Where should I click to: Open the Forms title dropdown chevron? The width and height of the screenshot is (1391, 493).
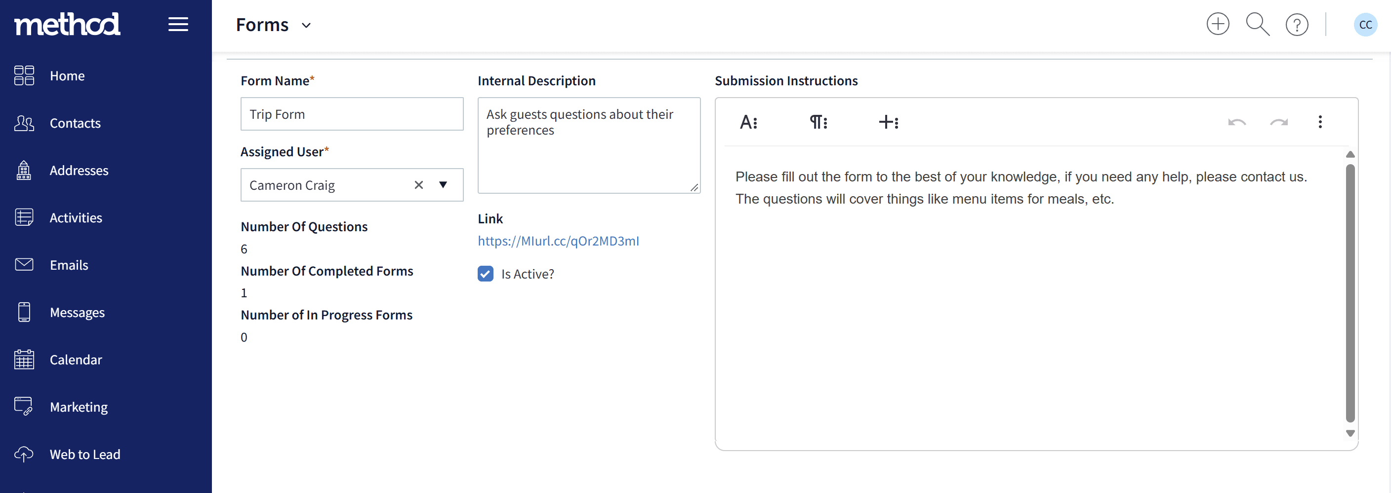[306, 25]
